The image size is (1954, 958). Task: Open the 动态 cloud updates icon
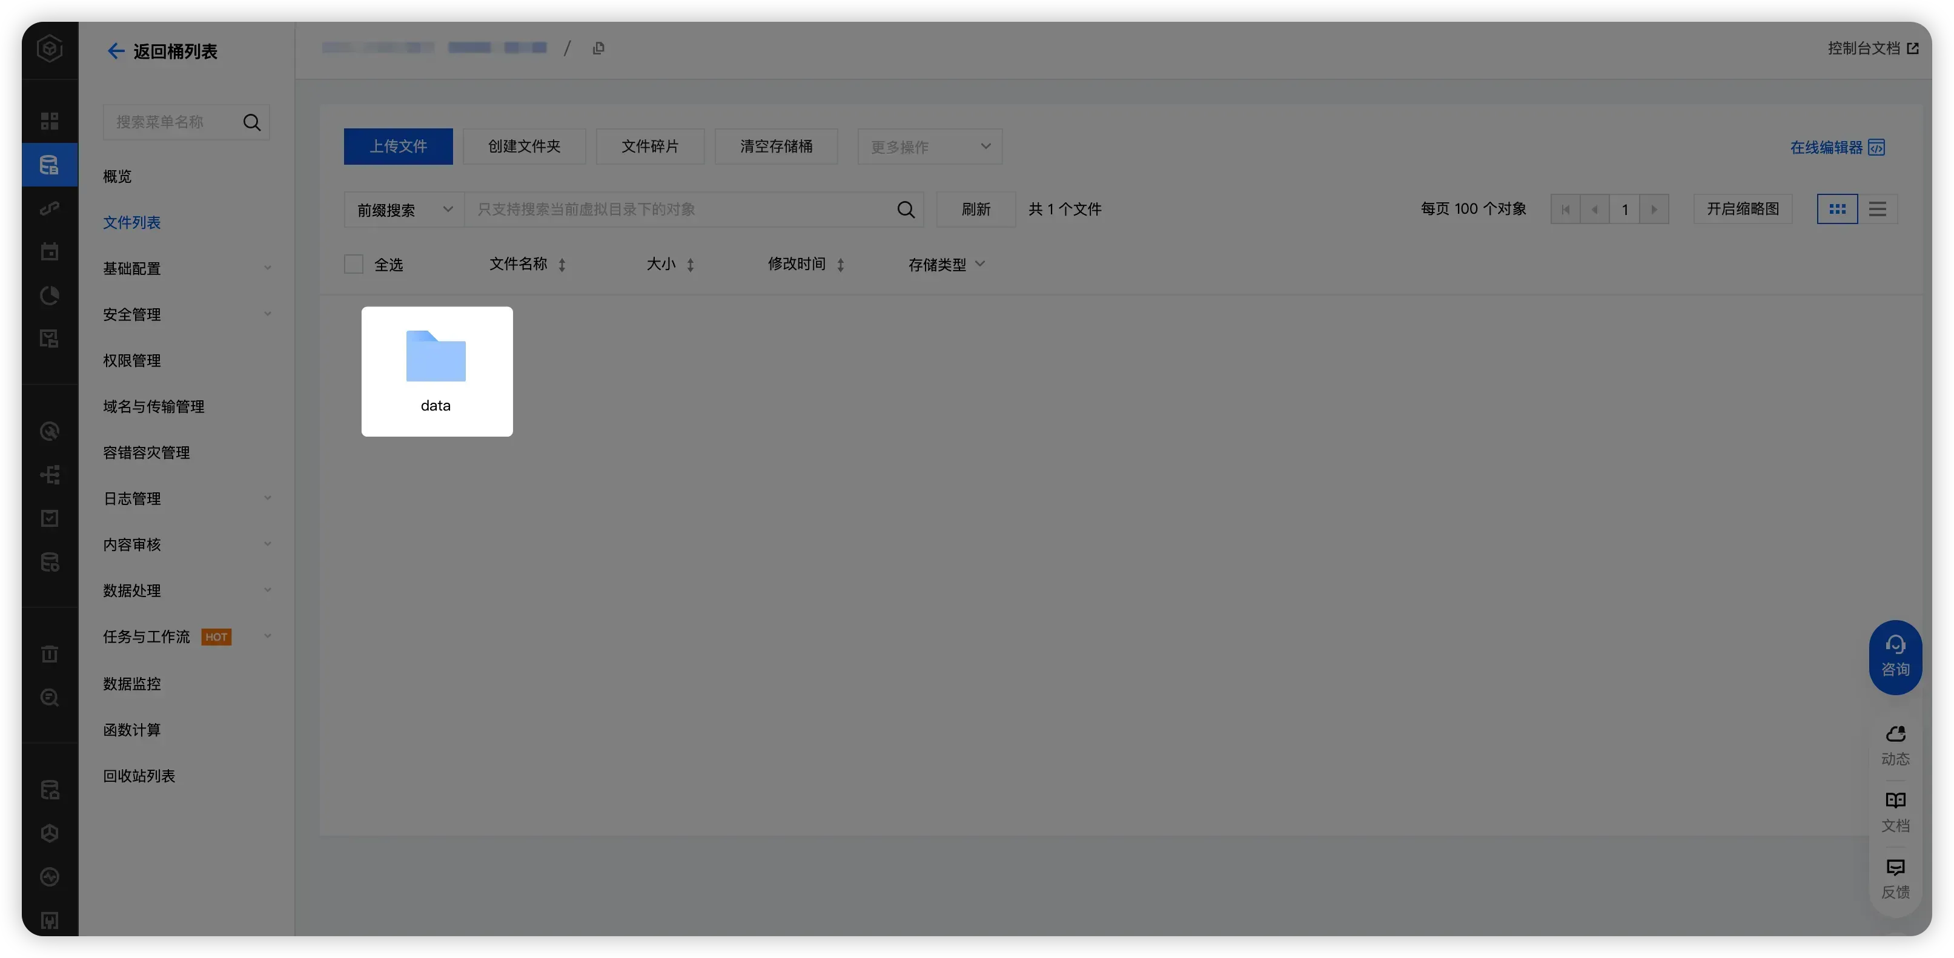tap(1895, 745)
